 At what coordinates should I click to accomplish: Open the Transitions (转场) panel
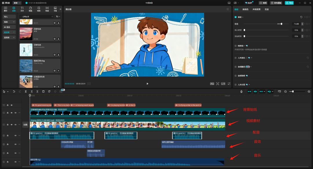pyautogui.click(x=47, y=9)
